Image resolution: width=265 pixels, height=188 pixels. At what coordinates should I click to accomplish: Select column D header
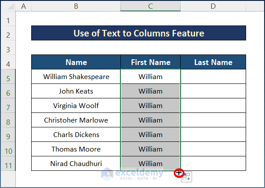coord(213,6)
